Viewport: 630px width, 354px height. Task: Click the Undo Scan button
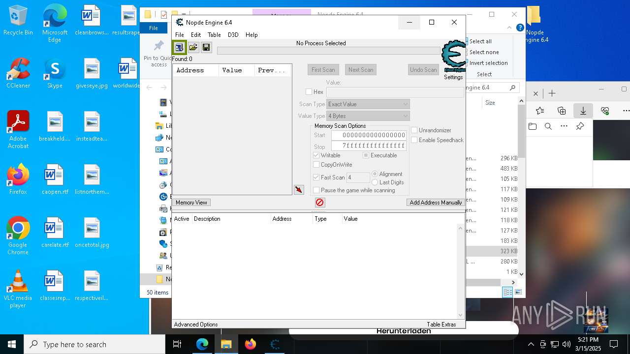423,70
